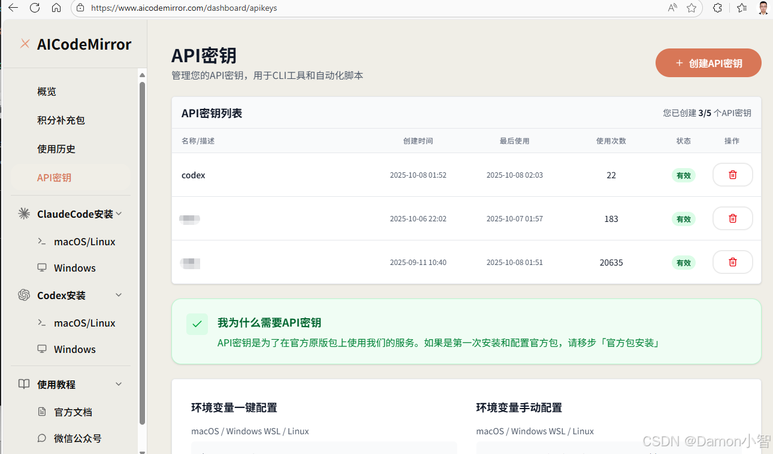This screenshot has height=454, width=773.
Task: Select the API密钥 sidebar item
Action: click(x=71, y=178)
